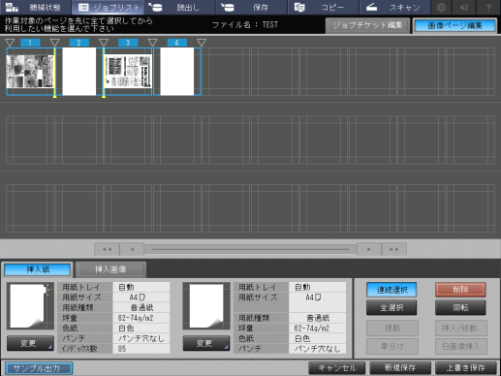The width and height of the screenshot is (501, 376).
Task: Click 複製 duplicate button
Action: pos(392,329)
